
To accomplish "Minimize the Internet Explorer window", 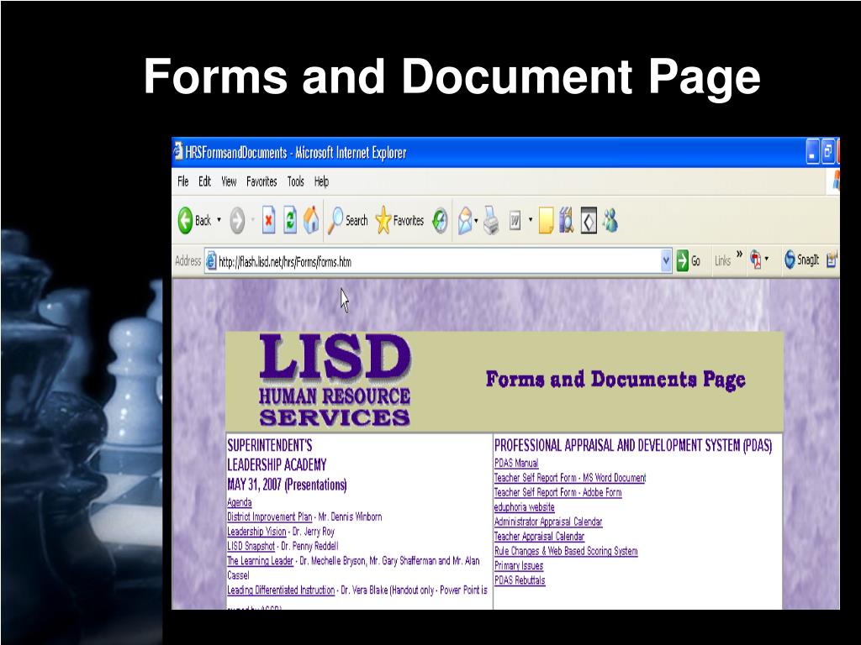I will [813, 152].
